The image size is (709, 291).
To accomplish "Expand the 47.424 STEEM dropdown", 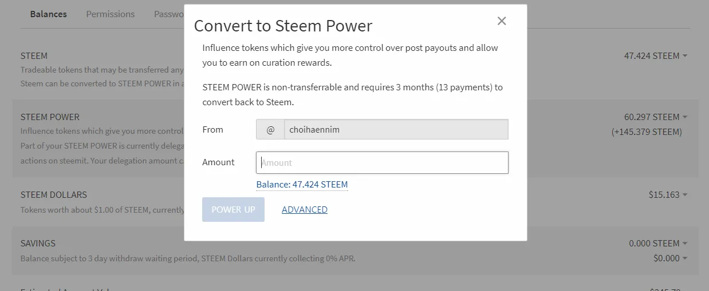I will pos(656,55).
